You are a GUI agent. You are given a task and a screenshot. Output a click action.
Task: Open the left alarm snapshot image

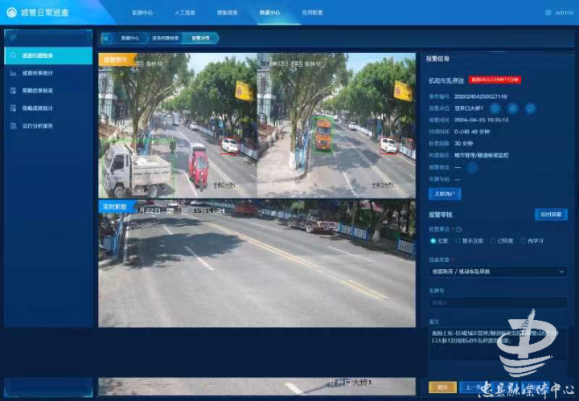coord(178,127)
